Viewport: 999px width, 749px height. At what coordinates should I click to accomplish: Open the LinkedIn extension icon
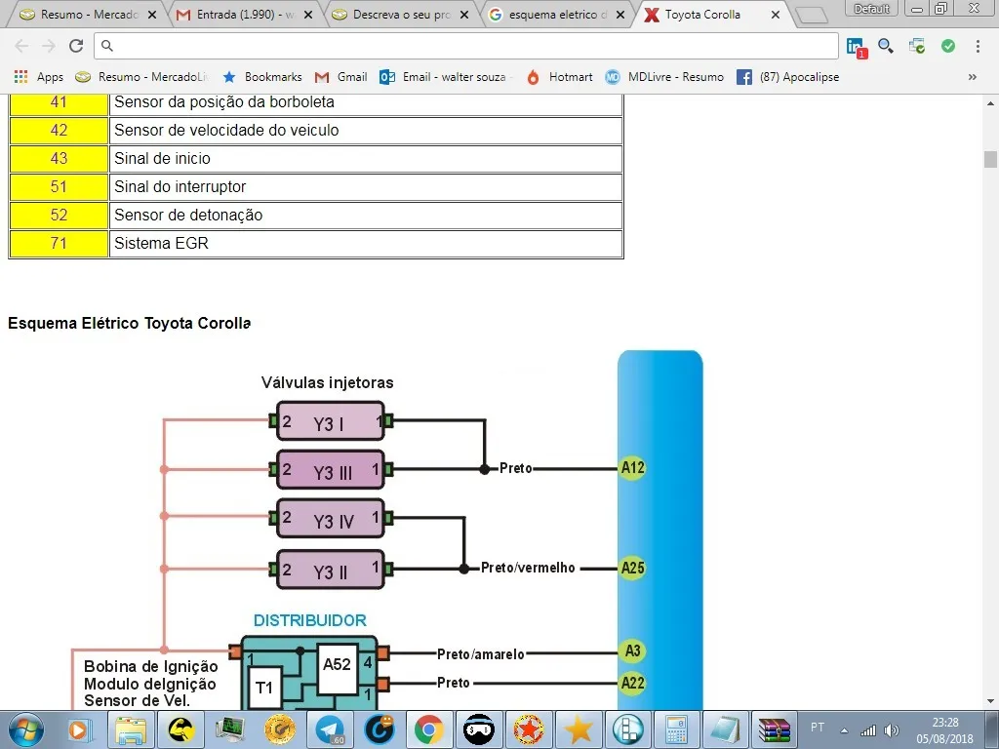[x=856, y=47]
